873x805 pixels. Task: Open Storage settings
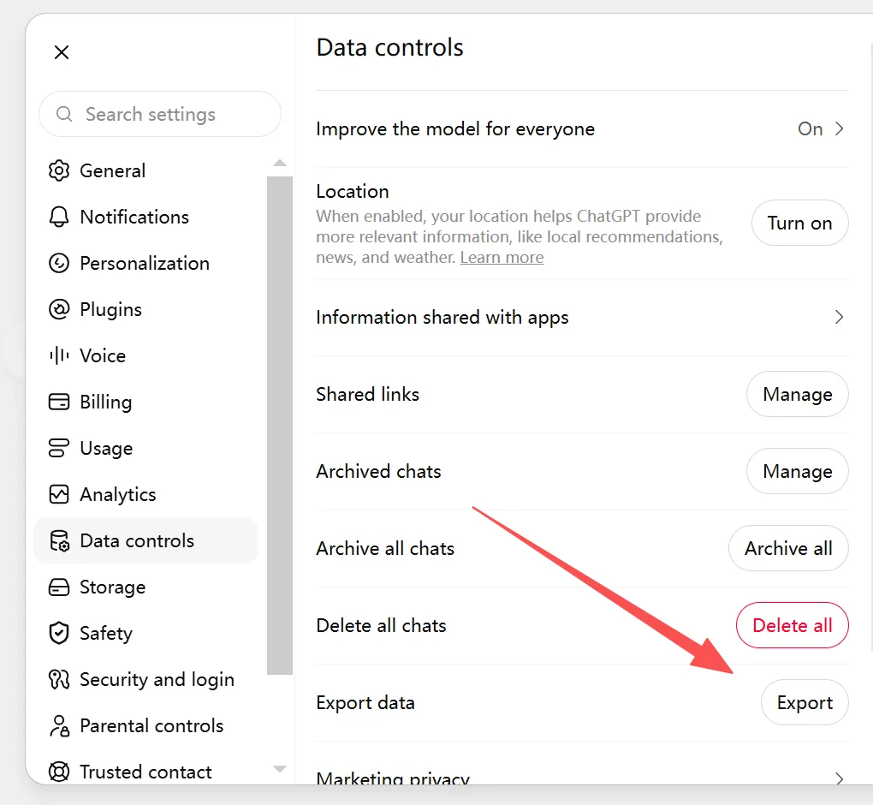point(145,587)
